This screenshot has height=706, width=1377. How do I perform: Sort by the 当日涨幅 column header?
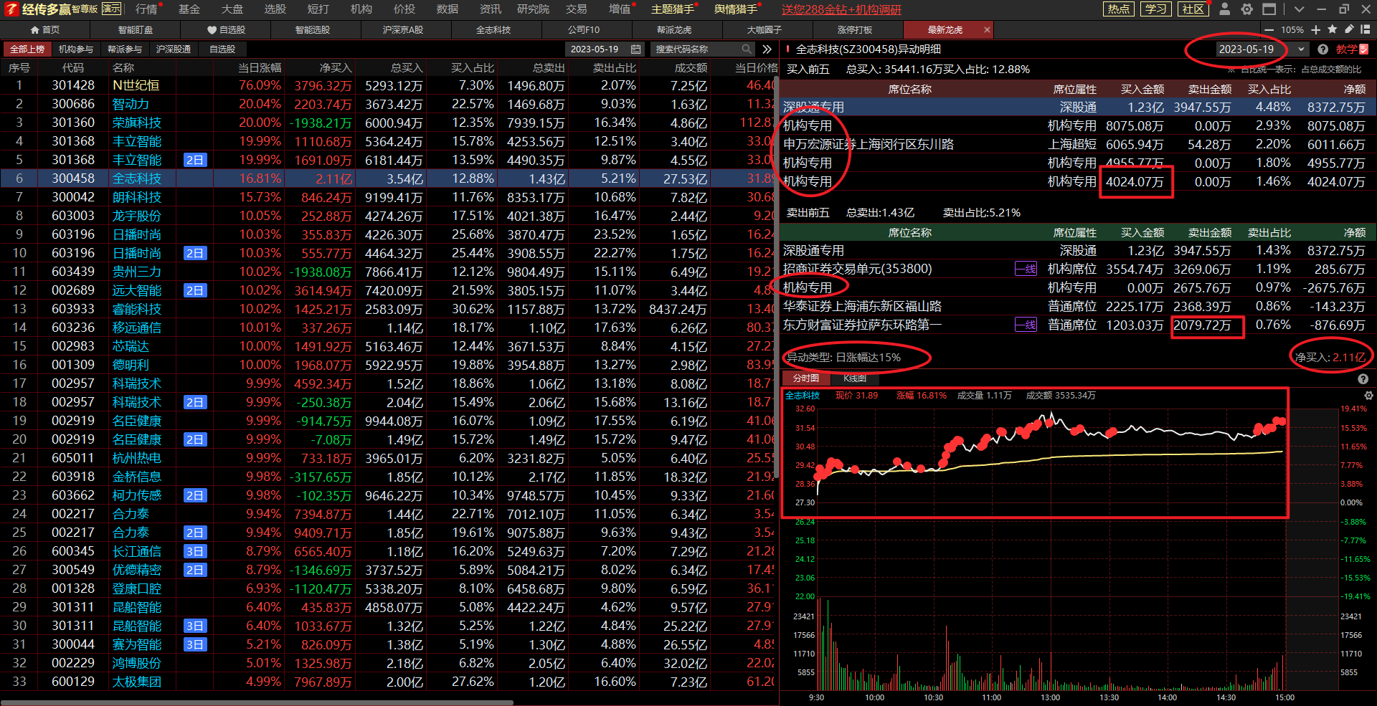tap(260, 67)
